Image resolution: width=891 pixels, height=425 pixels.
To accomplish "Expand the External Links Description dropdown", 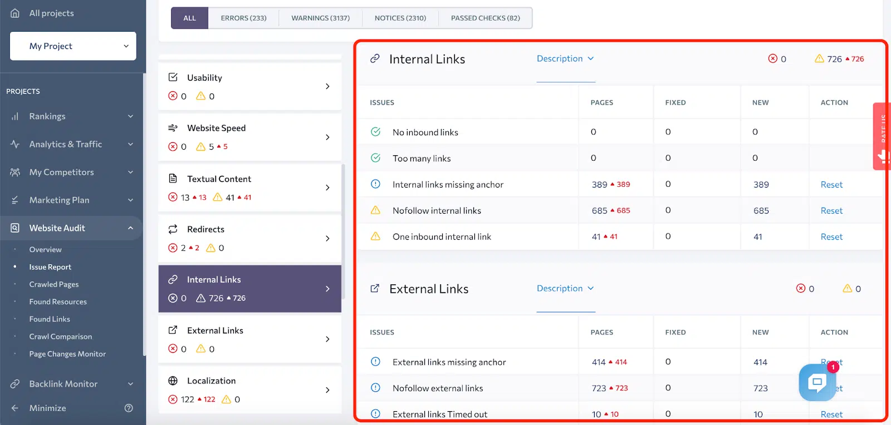I will click(565, 288).
